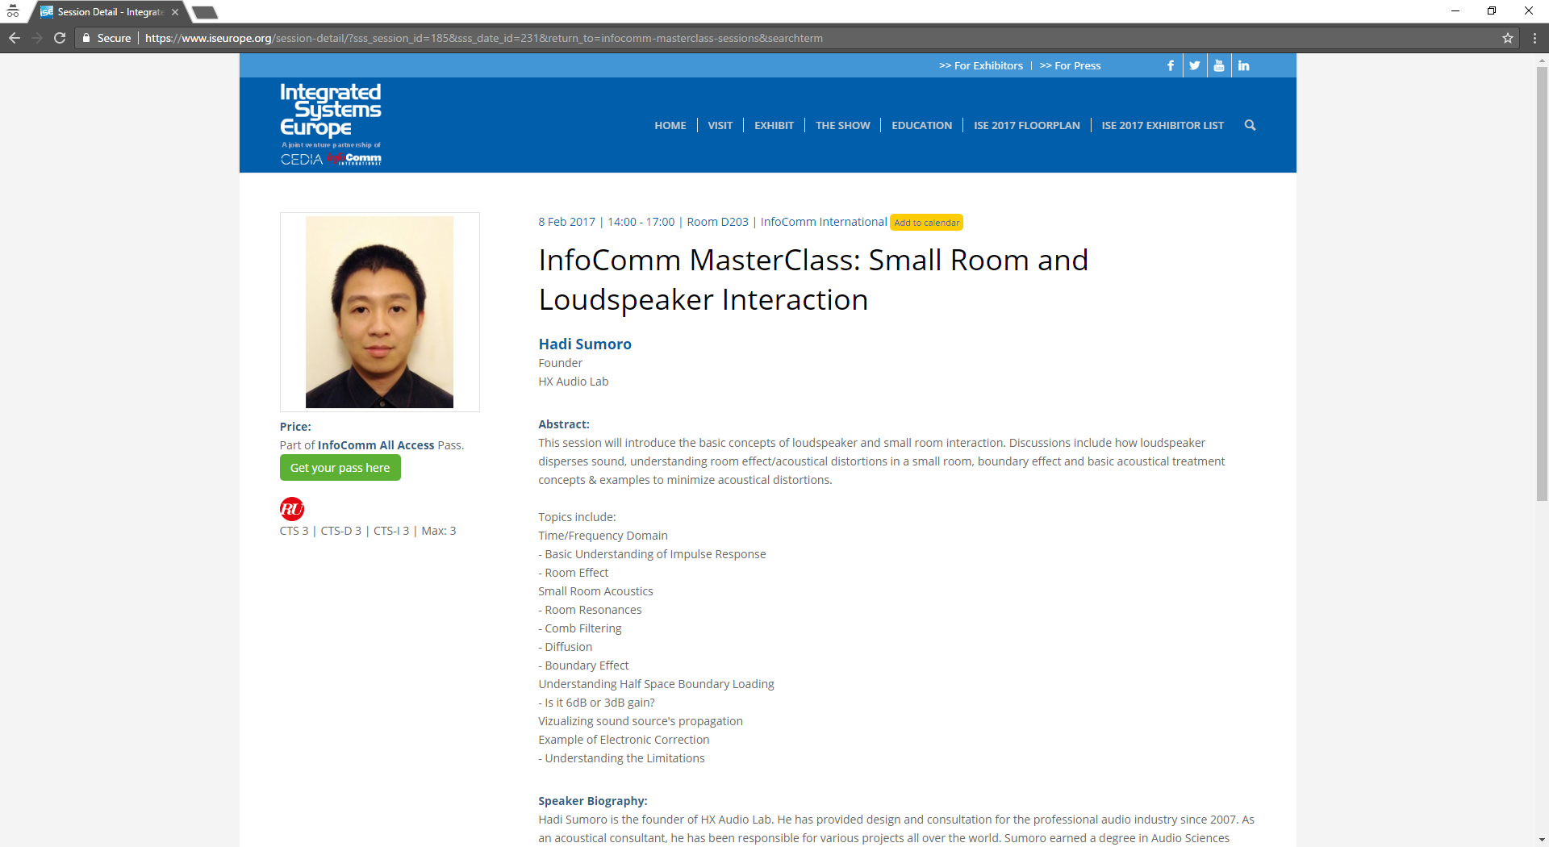
Task: Click the page vertical scrollbar thumb
Action: (x=1542, y=282)
